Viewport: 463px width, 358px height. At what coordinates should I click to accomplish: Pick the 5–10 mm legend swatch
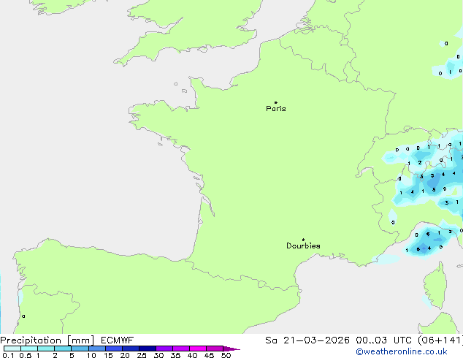[x=80, y=349]
